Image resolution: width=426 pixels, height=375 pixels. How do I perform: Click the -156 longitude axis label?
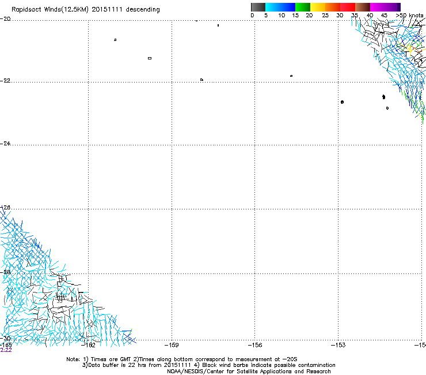(x=255, y=345)
